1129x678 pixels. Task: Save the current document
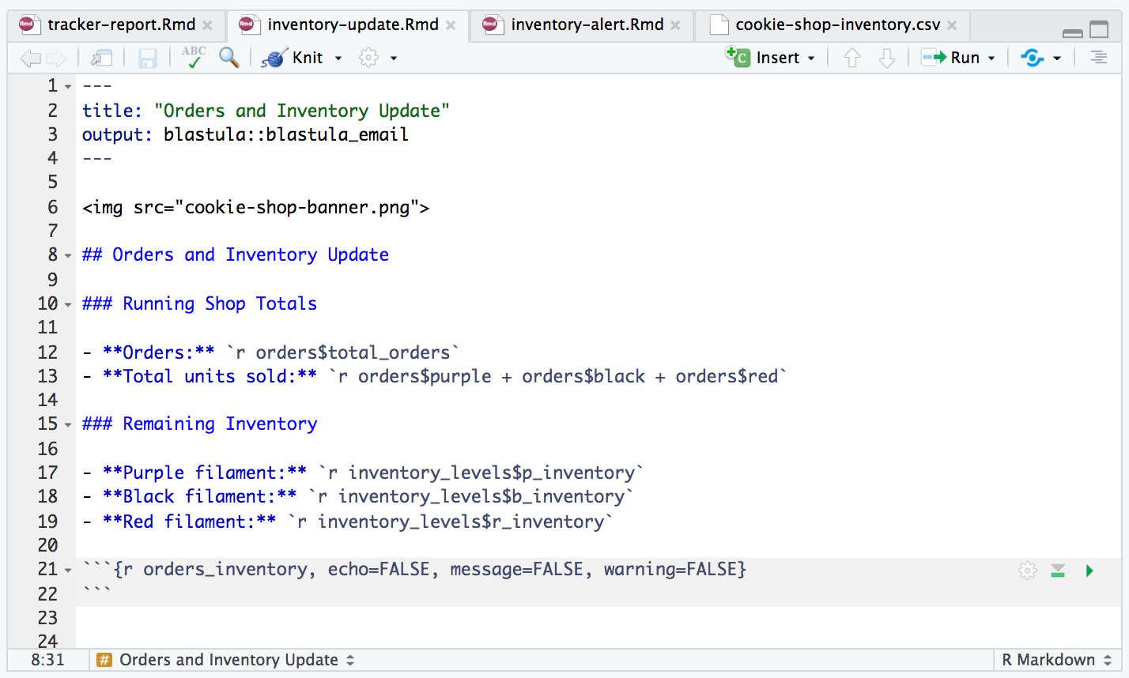point(148,58)
